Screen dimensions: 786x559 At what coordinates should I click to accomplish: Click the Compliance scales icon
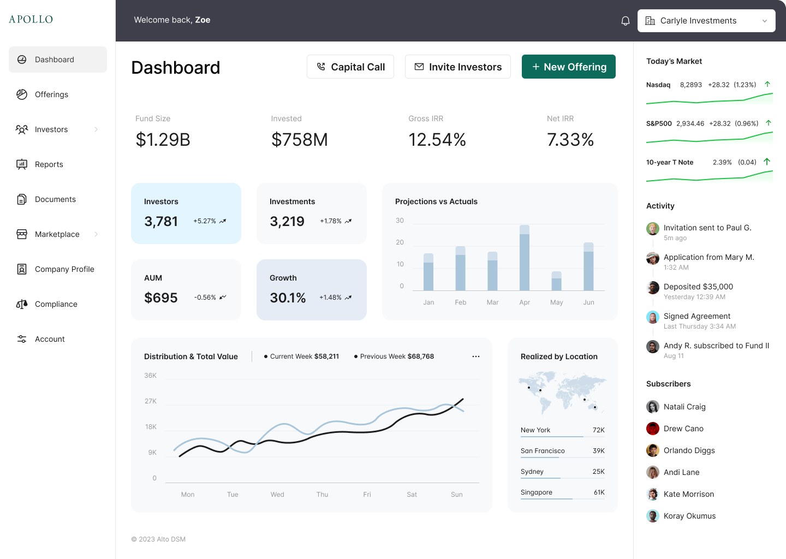click(22, 304)
